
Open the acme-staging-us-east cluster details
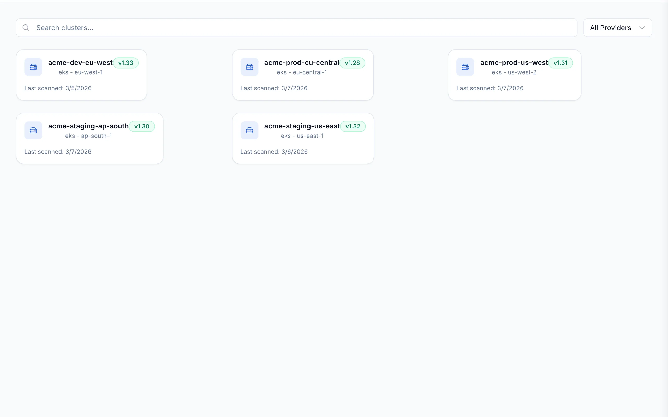click(x=302, y=126)
